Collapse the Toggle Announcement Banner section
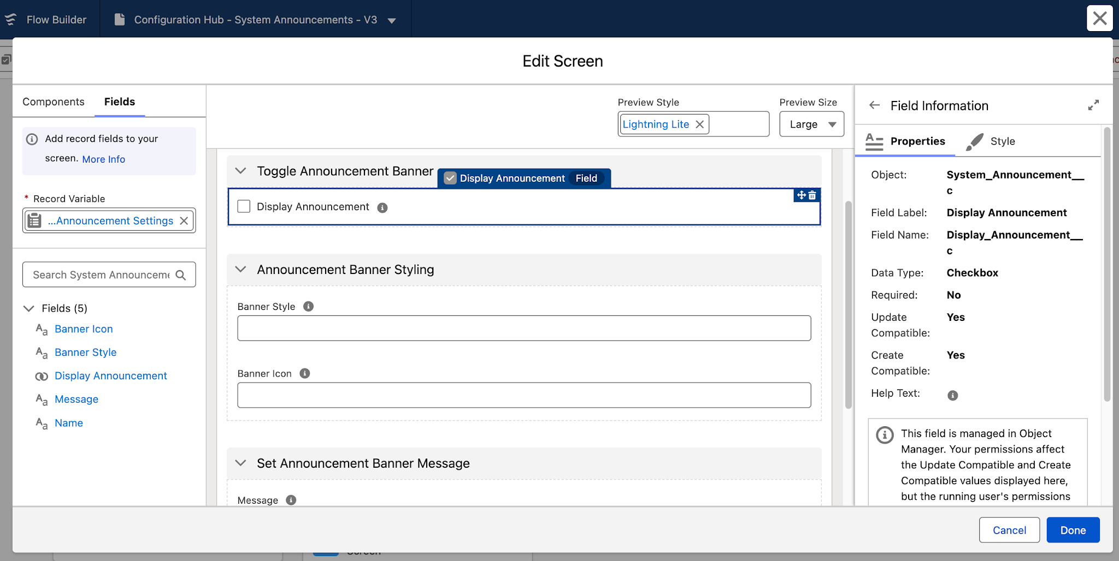This screenshot has height=561, width=1119. [240, 171]
